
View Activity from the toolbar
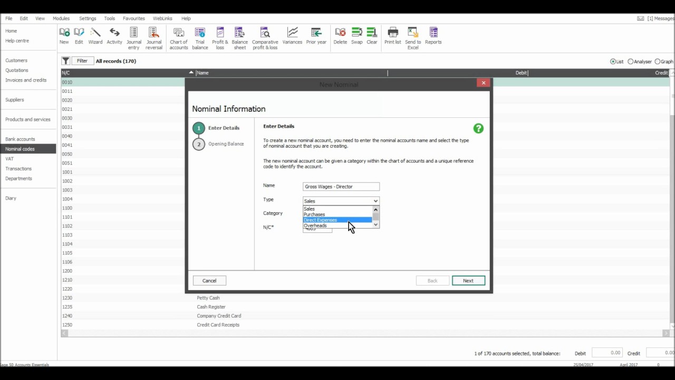114,36
